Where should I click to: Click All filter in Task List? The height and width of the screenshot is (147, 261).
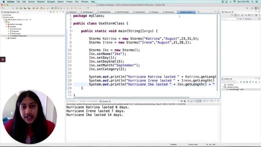click(x=240, y=19)
